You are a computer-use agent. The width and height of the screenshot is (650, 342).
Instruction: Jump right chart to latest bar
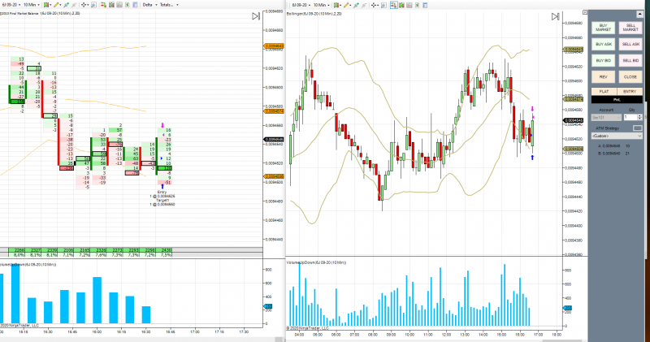[x=555, y=16]
